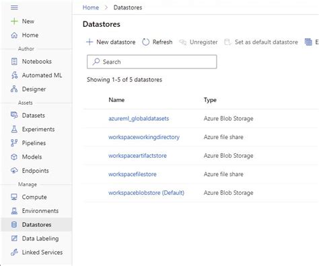Open the New menu item in sidebar

(x=28, y=21)
